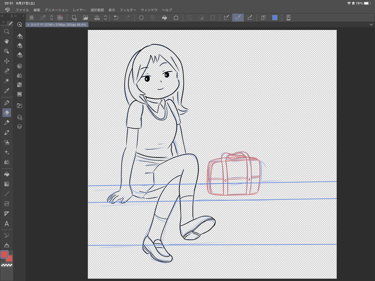Image resolution: width=375 pixels, height=281 pixels.
Task: Open the Layer stack palette
Action: tap(20, 126)
